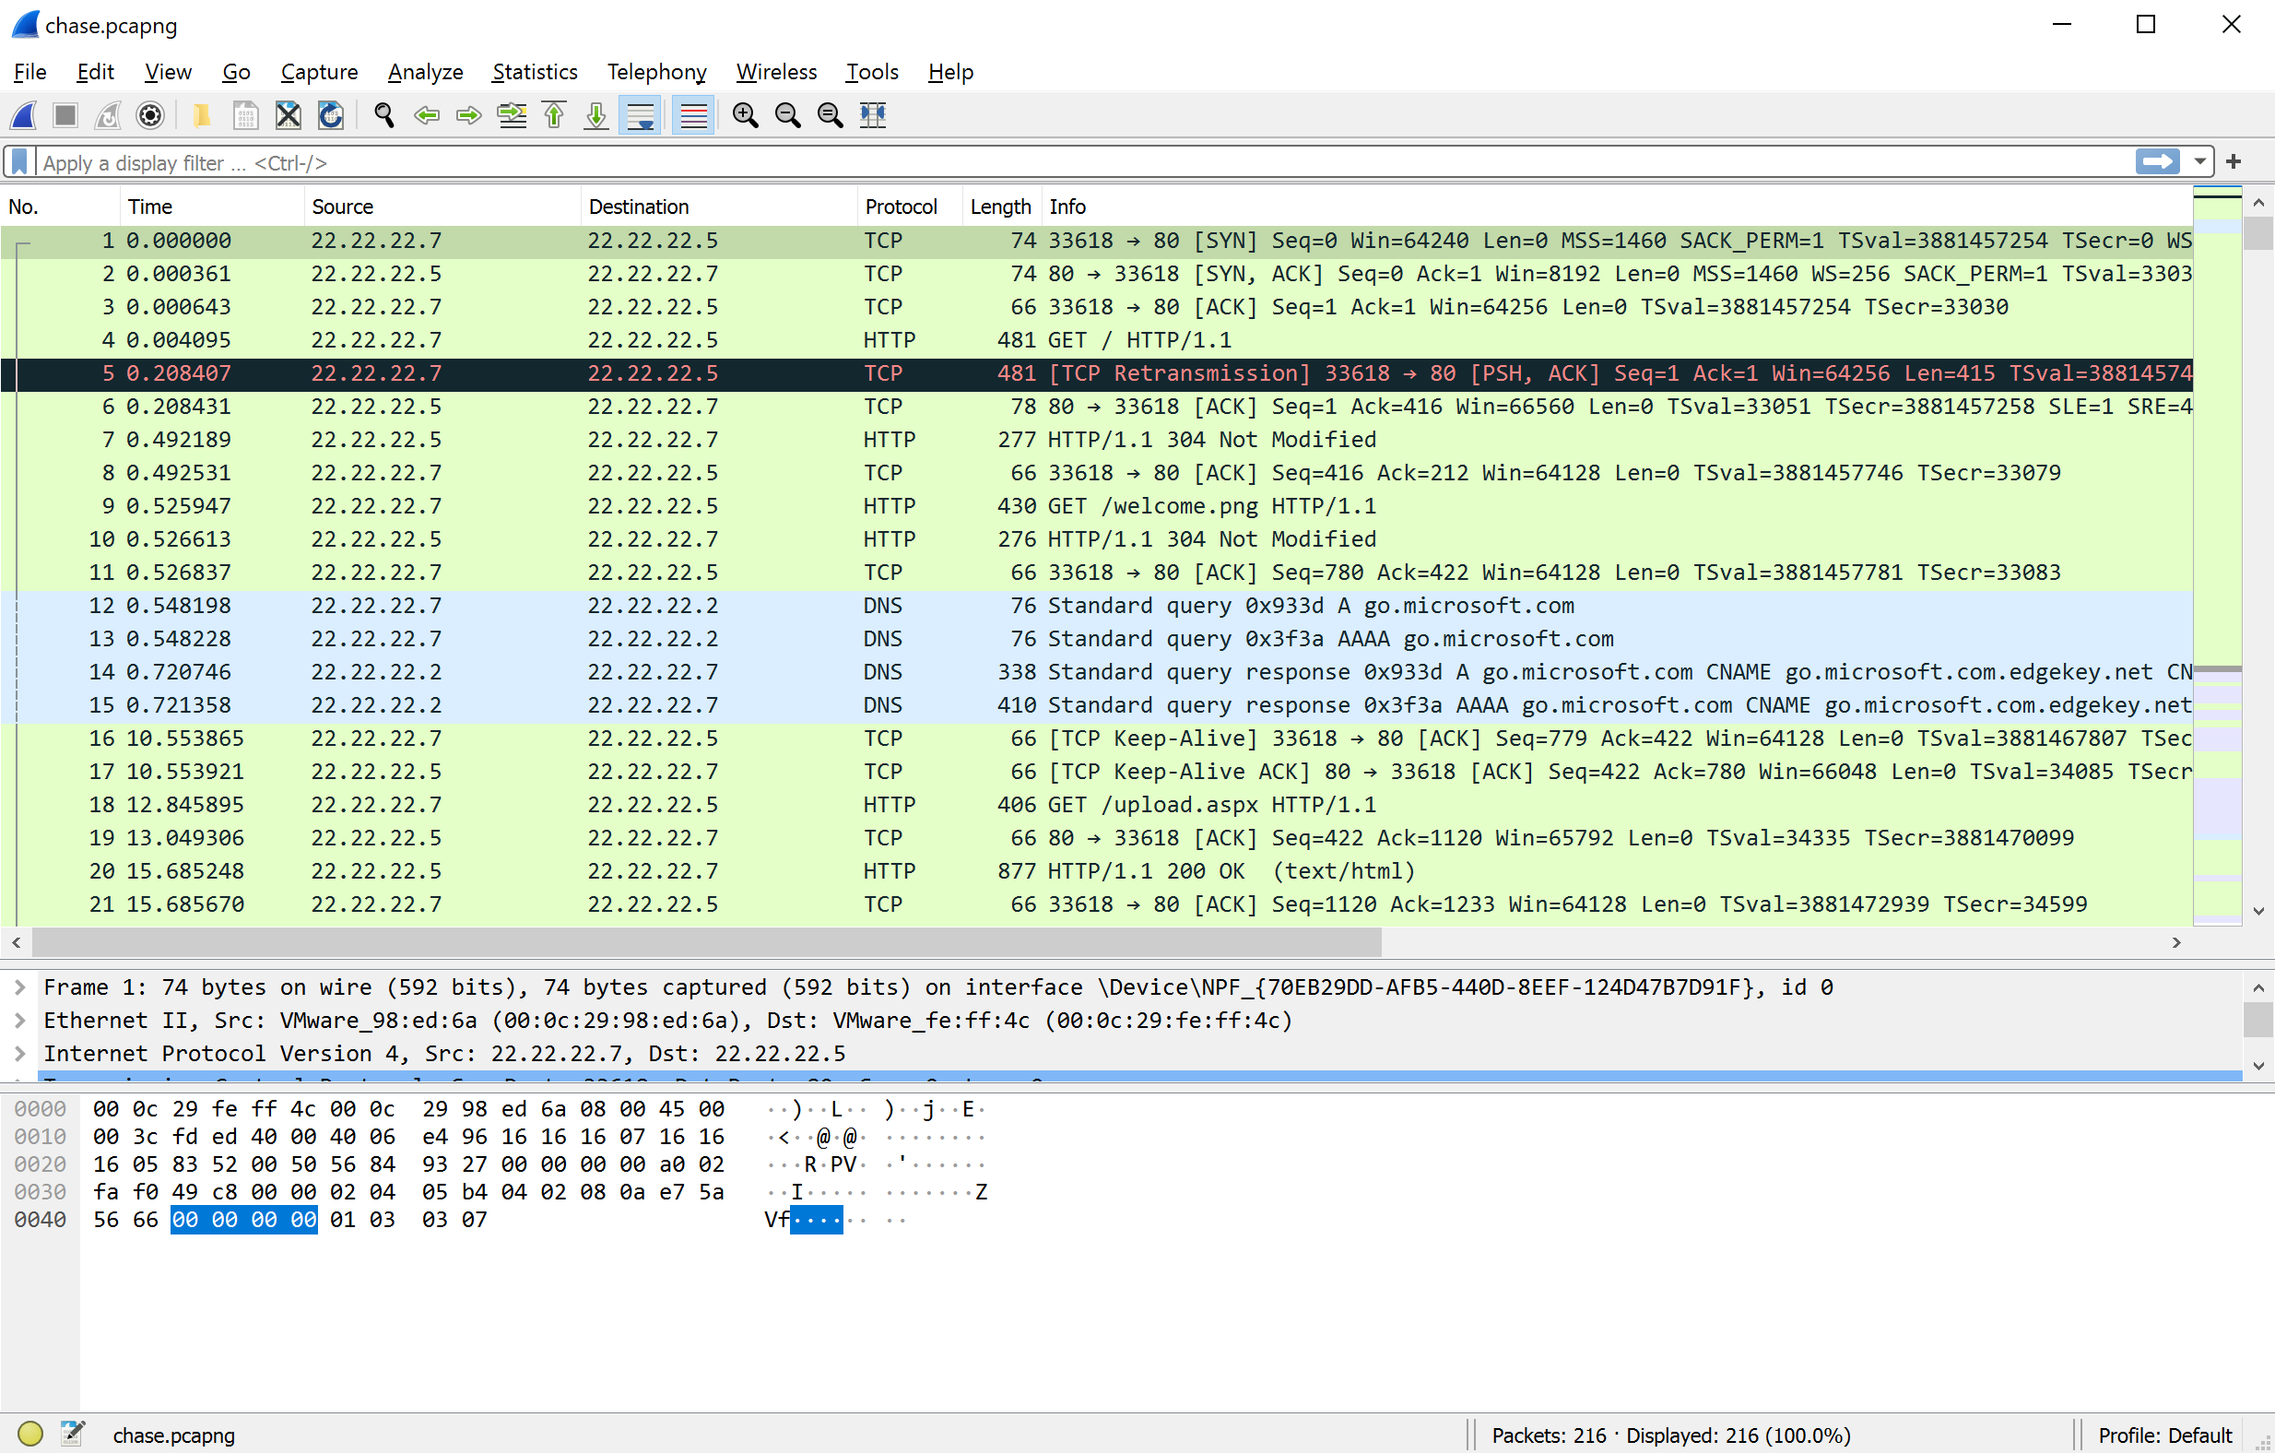Open the File menu
The height and width of the screenshot is (1453, 2275).
pos(30,72)
